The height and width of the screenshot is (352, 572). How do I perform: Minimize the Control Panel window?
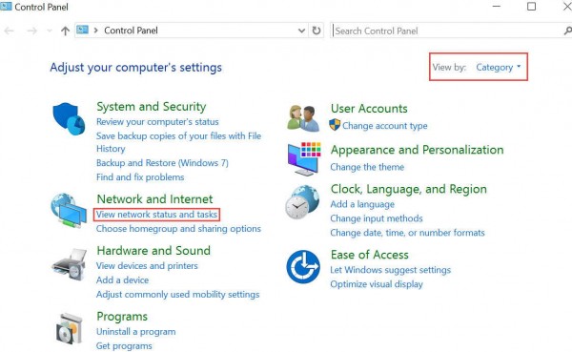click(x=497, y=7)
